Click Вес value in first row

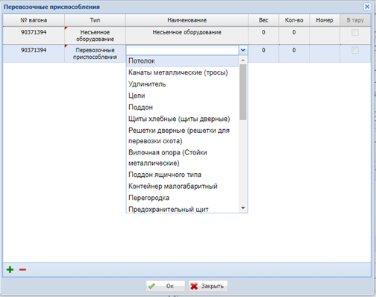tap(263, 32)
